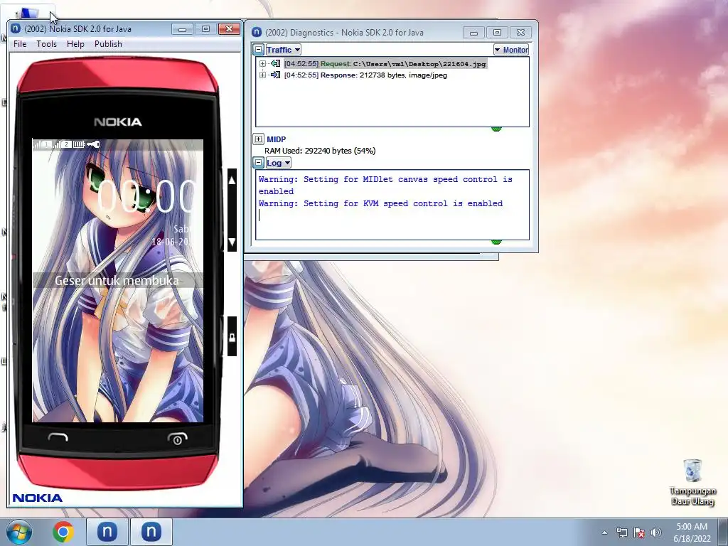
Task: Click the Nokia SDK window title icon
Action: [16, 28]
